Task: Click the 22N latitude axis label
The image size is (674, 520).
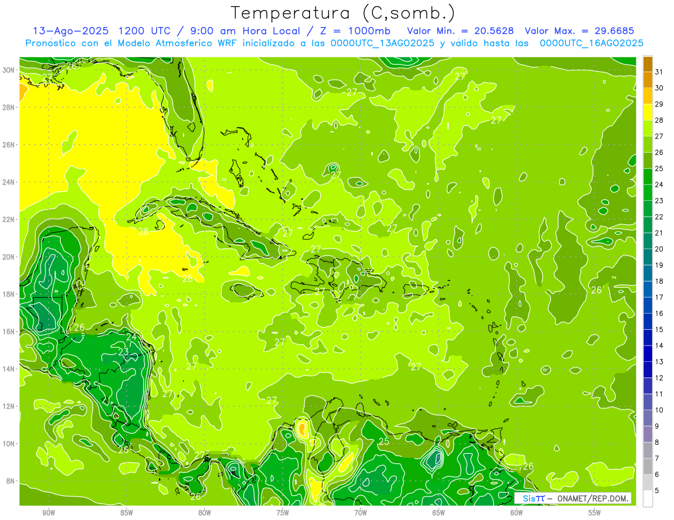Action: (8, 219)
